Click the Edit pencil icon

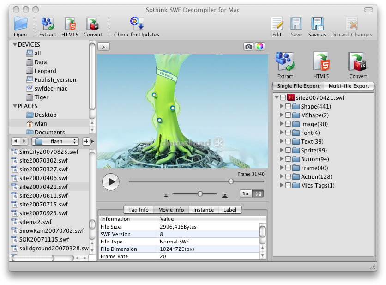tap(277, 24)
